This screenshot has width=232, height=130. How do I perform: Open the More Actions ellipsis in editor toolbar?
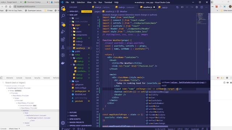pyautogui.click(x=206, y=7)
